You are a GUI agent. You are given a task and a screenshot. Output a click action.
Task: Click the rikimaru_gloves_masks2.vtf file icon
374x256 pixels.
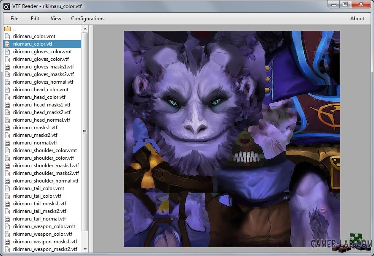coord(7,74)
